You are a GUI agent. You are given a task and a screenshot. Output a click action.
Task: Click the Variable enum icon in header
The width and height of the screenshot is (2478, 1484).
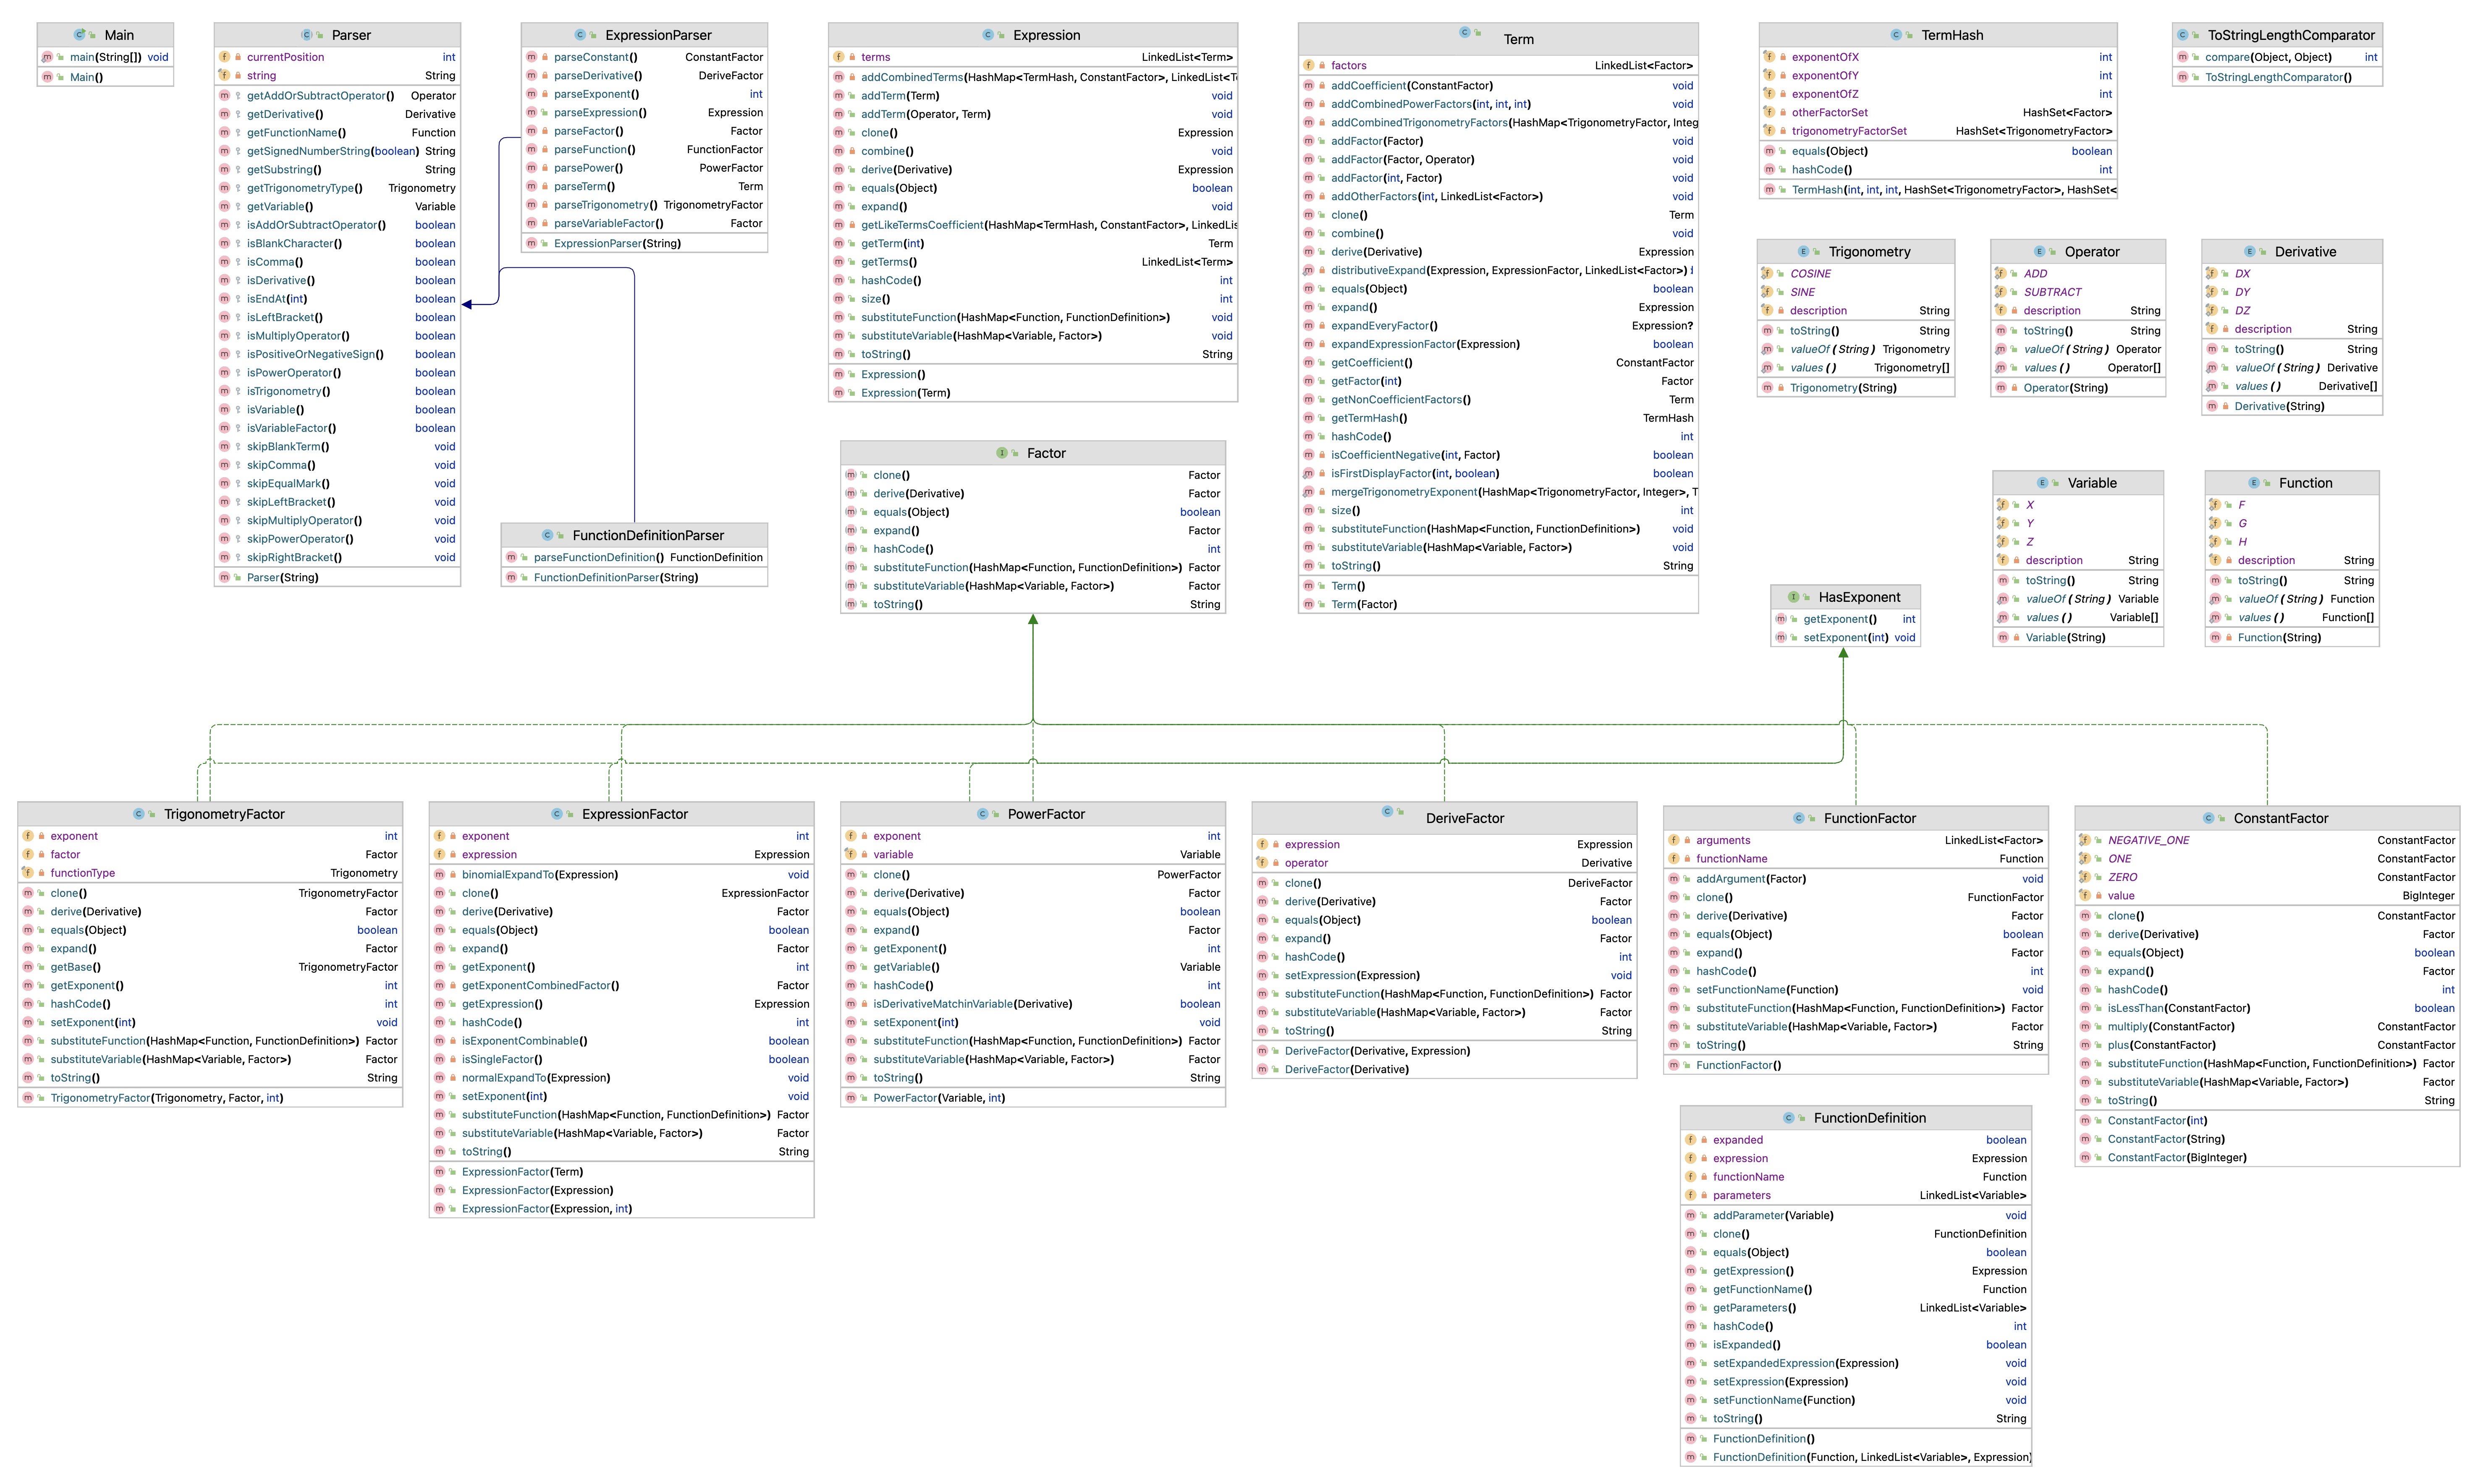tap(2043, 483)
